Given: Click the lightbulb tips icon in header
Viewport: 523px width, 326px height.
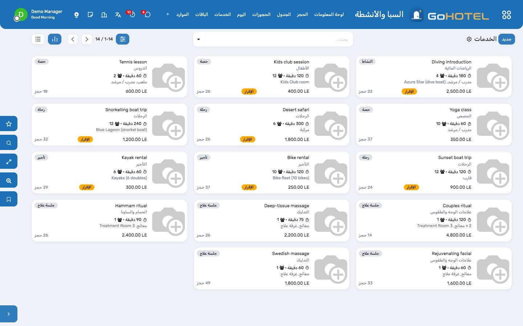Looking at the screenshot, I should tap(76, 15).
